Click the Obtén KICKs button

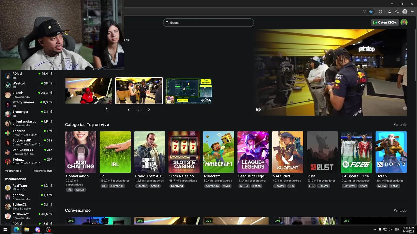click(385, 23)
